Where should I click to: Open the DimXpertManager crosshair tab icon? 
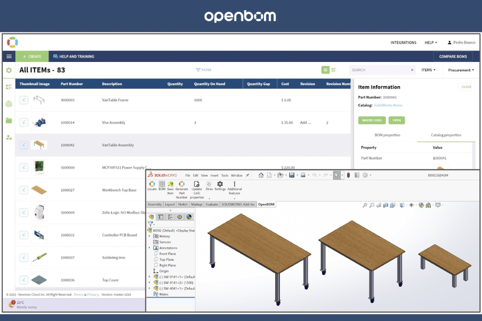coord(180,217)
